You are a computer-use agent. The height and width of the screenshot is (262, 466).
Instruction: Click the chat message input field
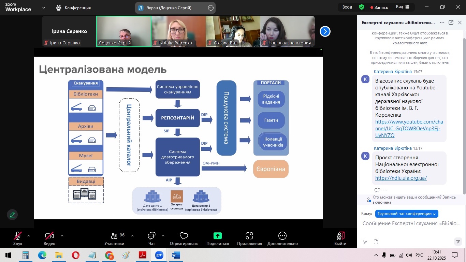point(411,223)
